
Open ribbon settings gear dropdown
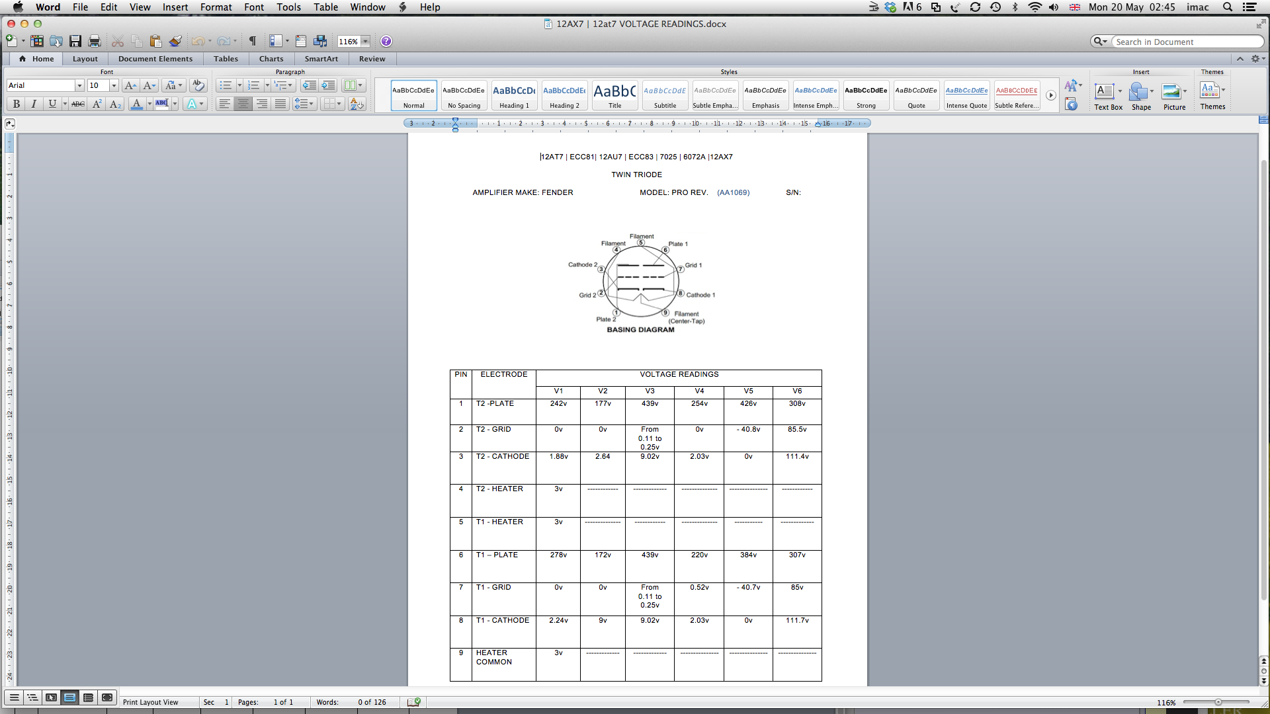[x=1257, y=59]
